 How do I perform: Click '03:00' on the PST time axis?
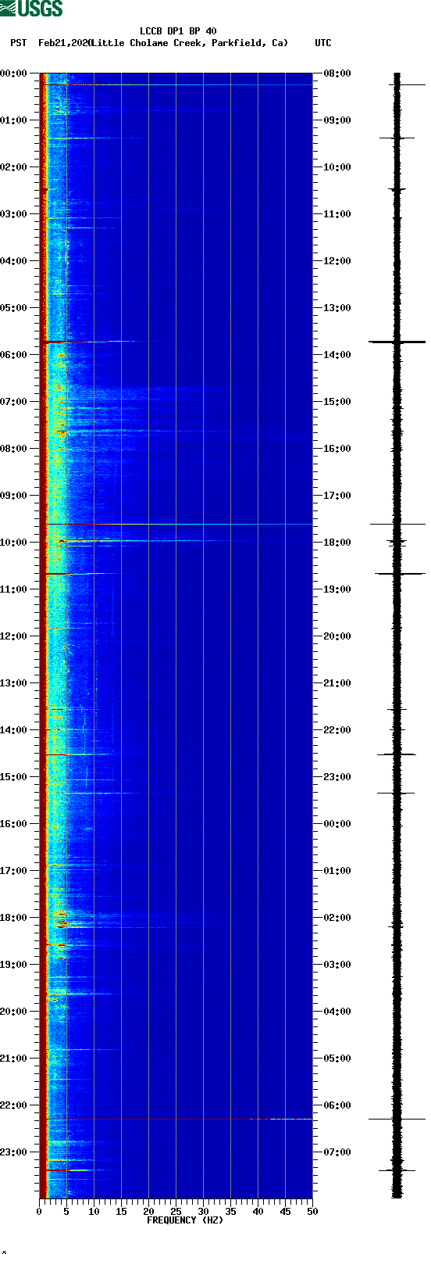(x=14, y=214)
